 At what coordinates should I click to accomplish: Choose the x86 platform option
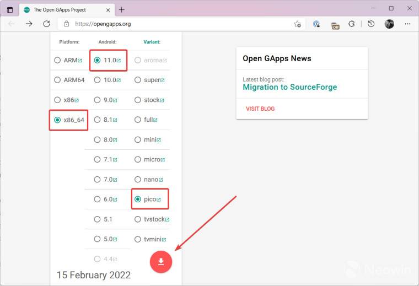point(57,100)
